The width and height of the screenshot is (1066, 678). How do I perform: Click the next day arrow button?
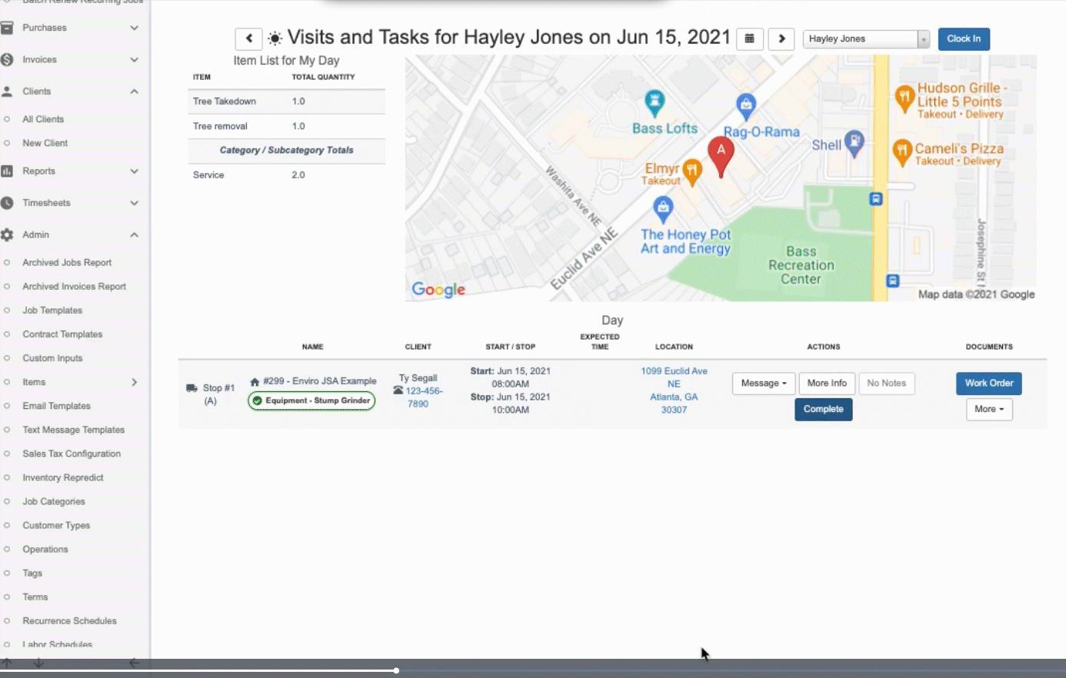(781, 38)
